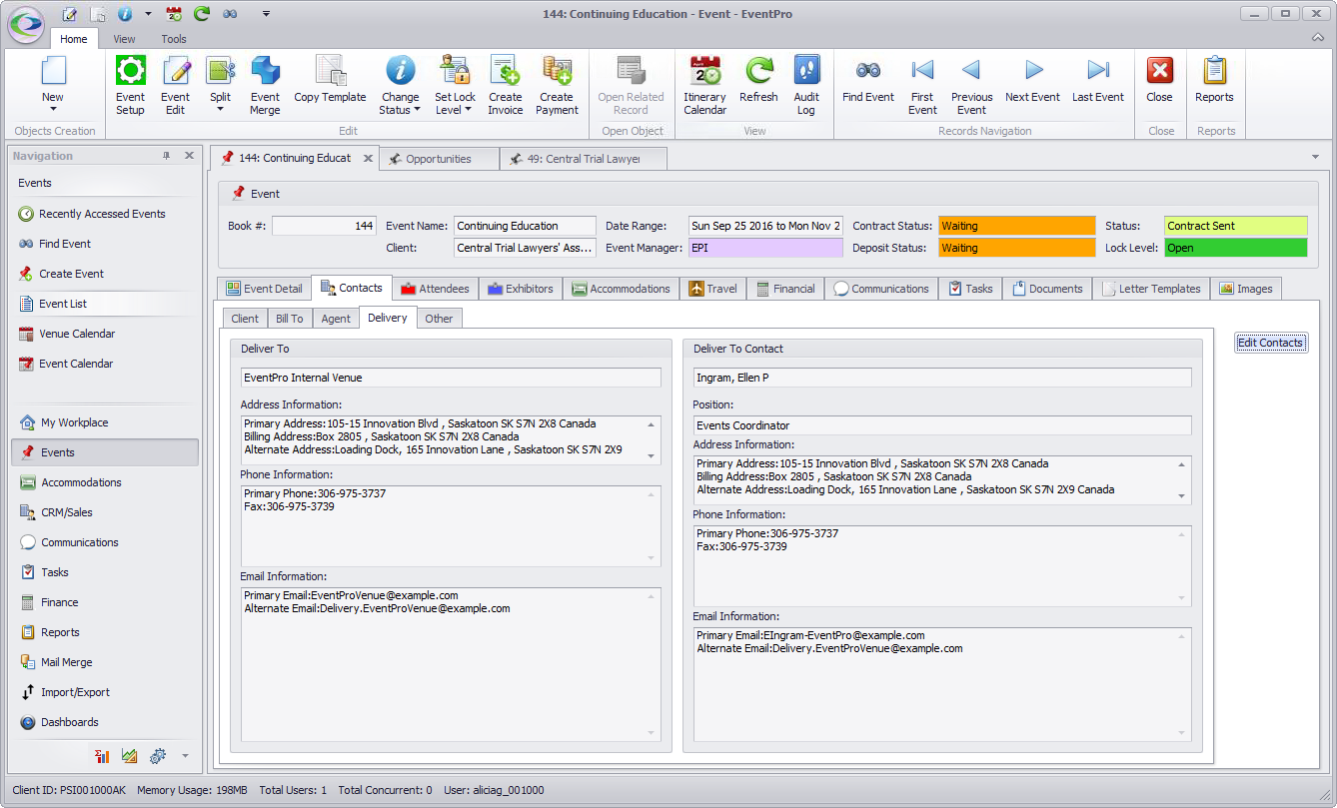Refresh the event view
Viewport: 1337px width, 808px height.
pos(758,80)
